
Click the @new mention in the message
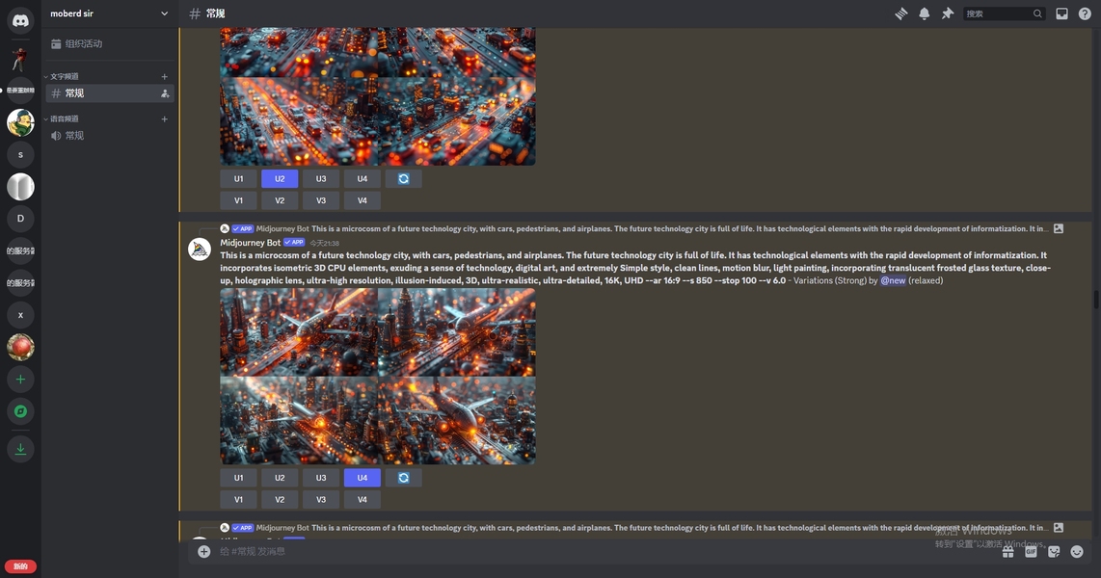click(893, 280)
